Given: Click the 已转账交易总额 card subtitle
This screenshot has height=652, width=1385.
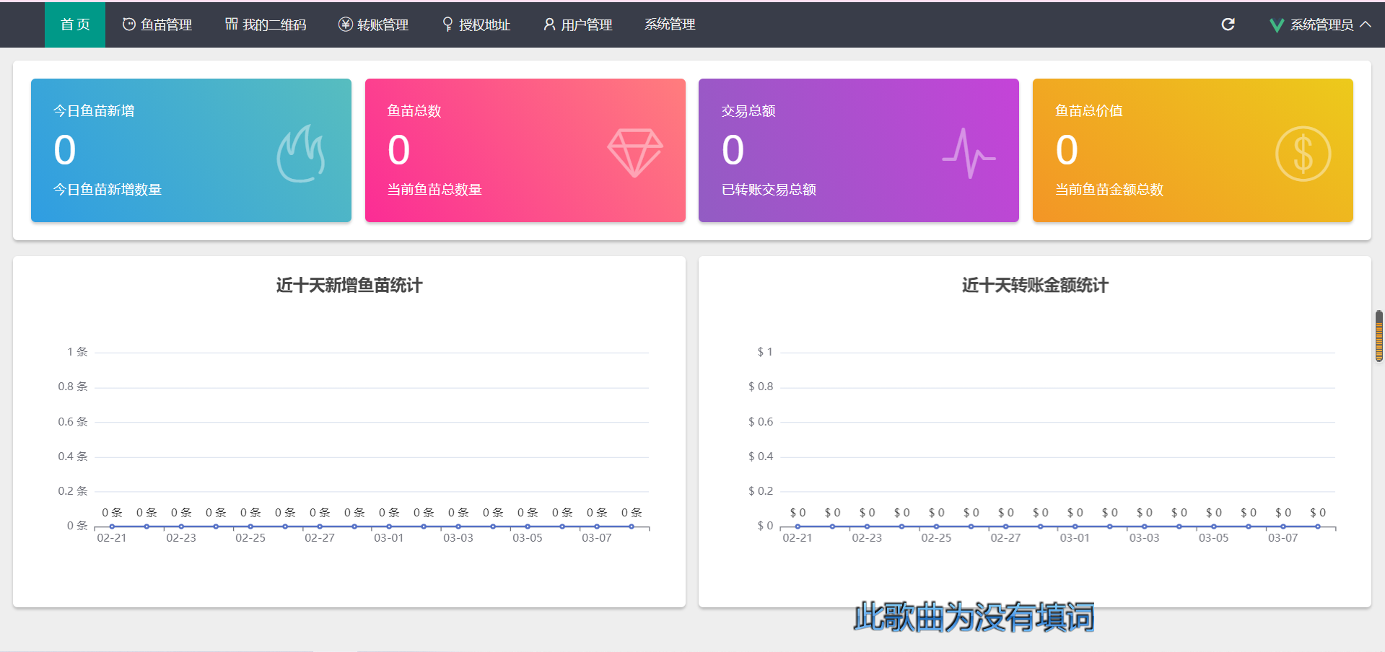Looking at the screenshot, I should click(769, 190).
